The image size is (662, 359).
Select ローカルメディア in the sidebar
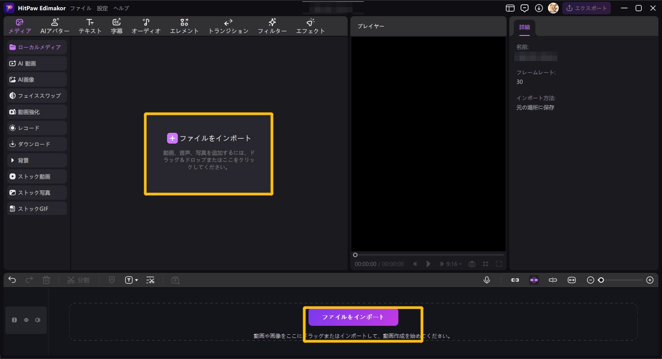37,47
